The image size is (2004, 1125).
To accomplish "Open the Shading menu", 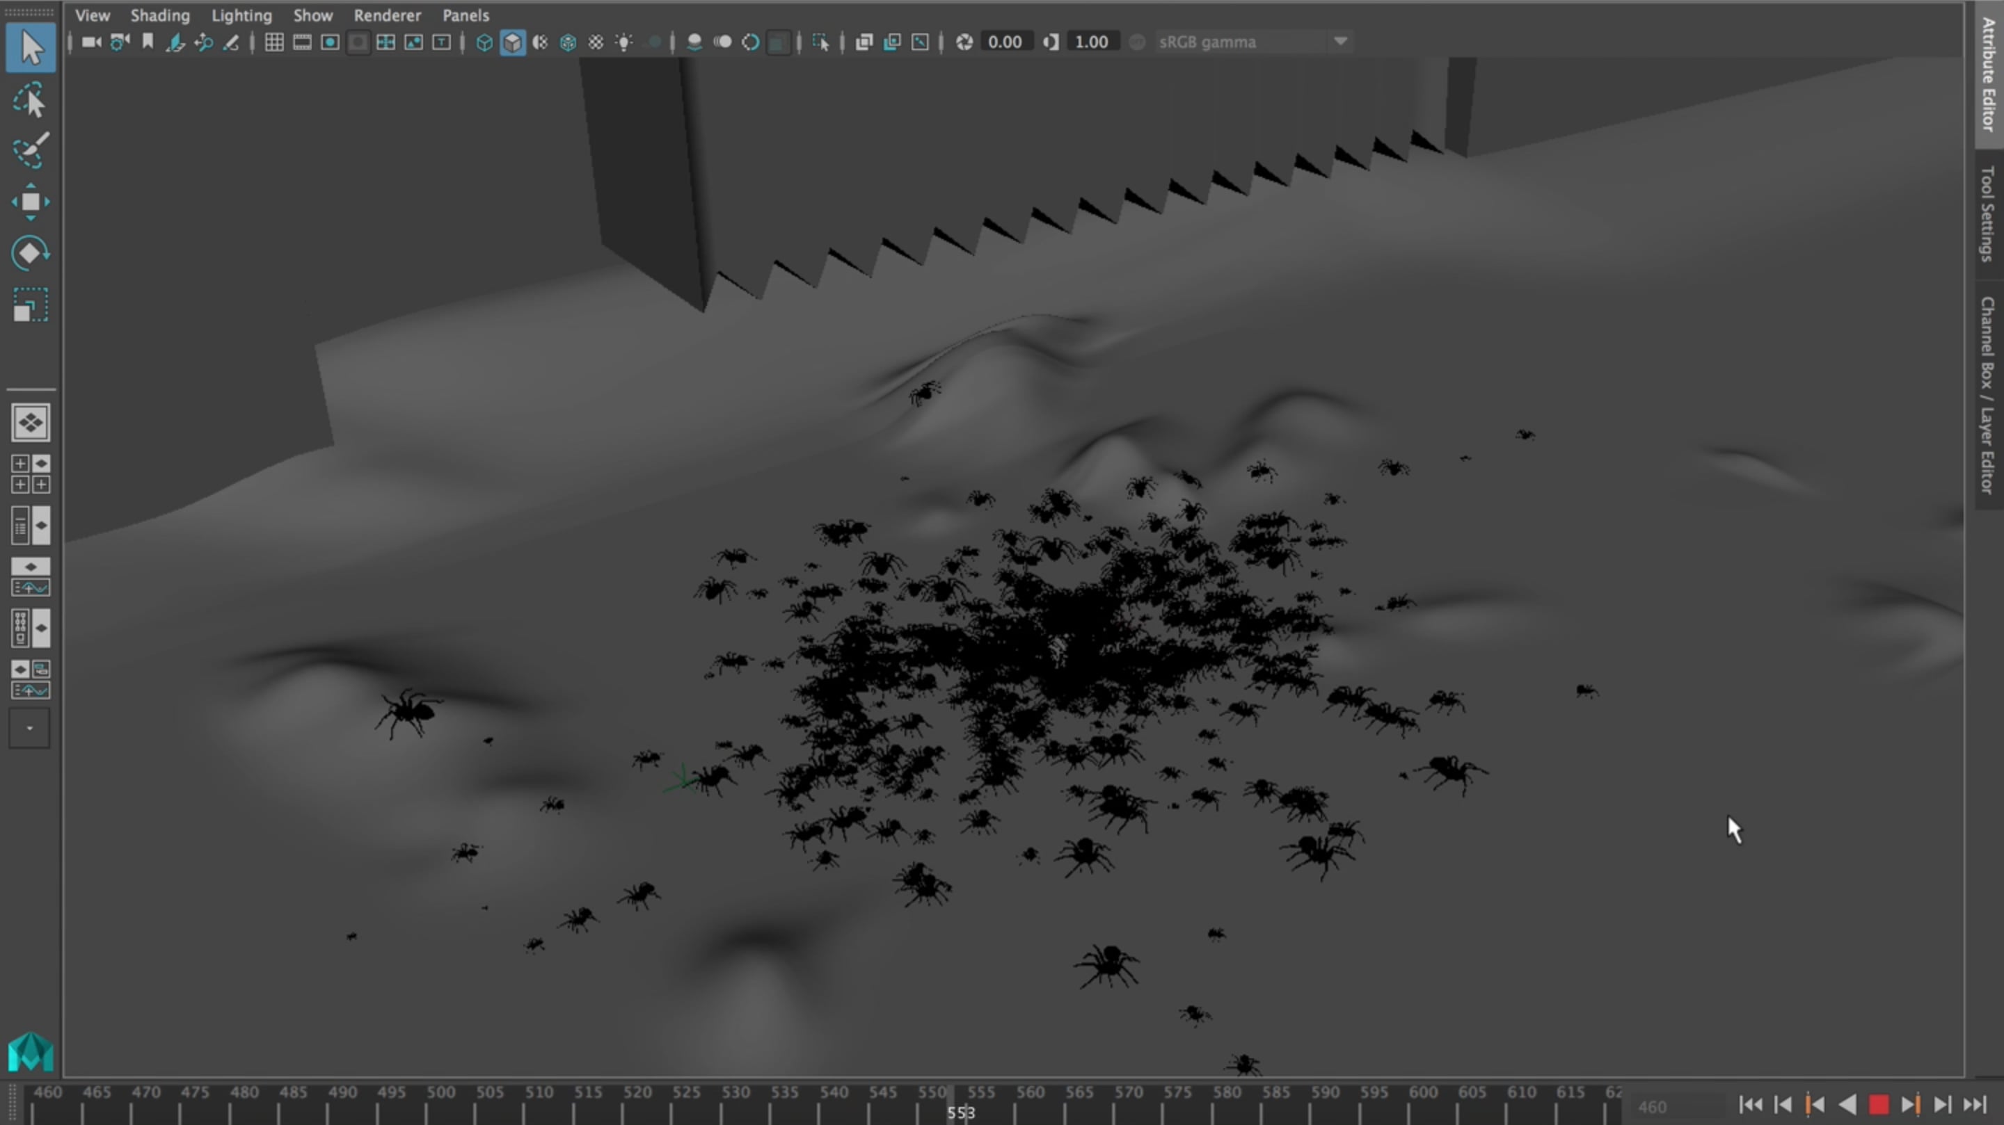I will click(159, 15).
